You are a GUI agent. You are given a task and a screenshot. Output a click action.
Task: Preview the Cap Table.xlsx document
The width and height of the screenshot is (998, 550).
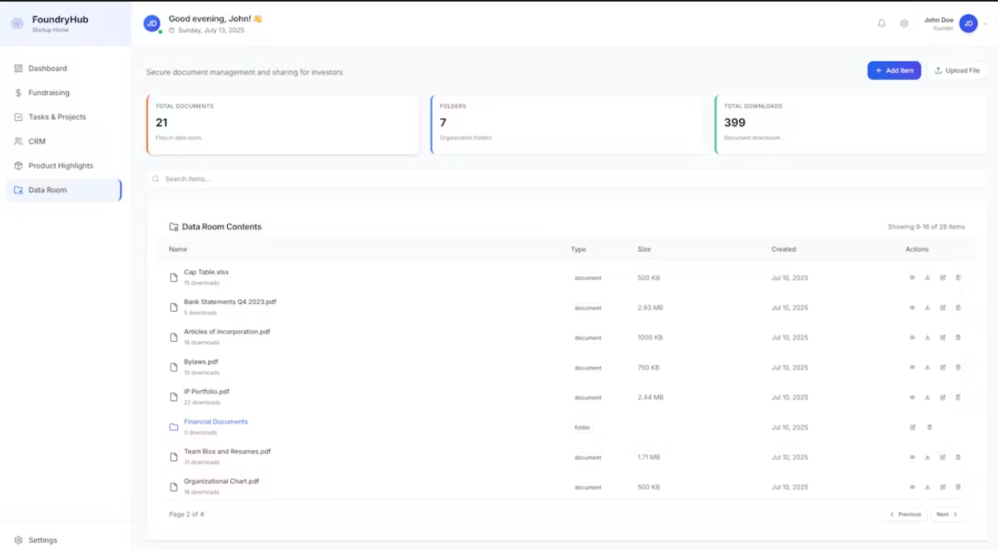(912, 278)
